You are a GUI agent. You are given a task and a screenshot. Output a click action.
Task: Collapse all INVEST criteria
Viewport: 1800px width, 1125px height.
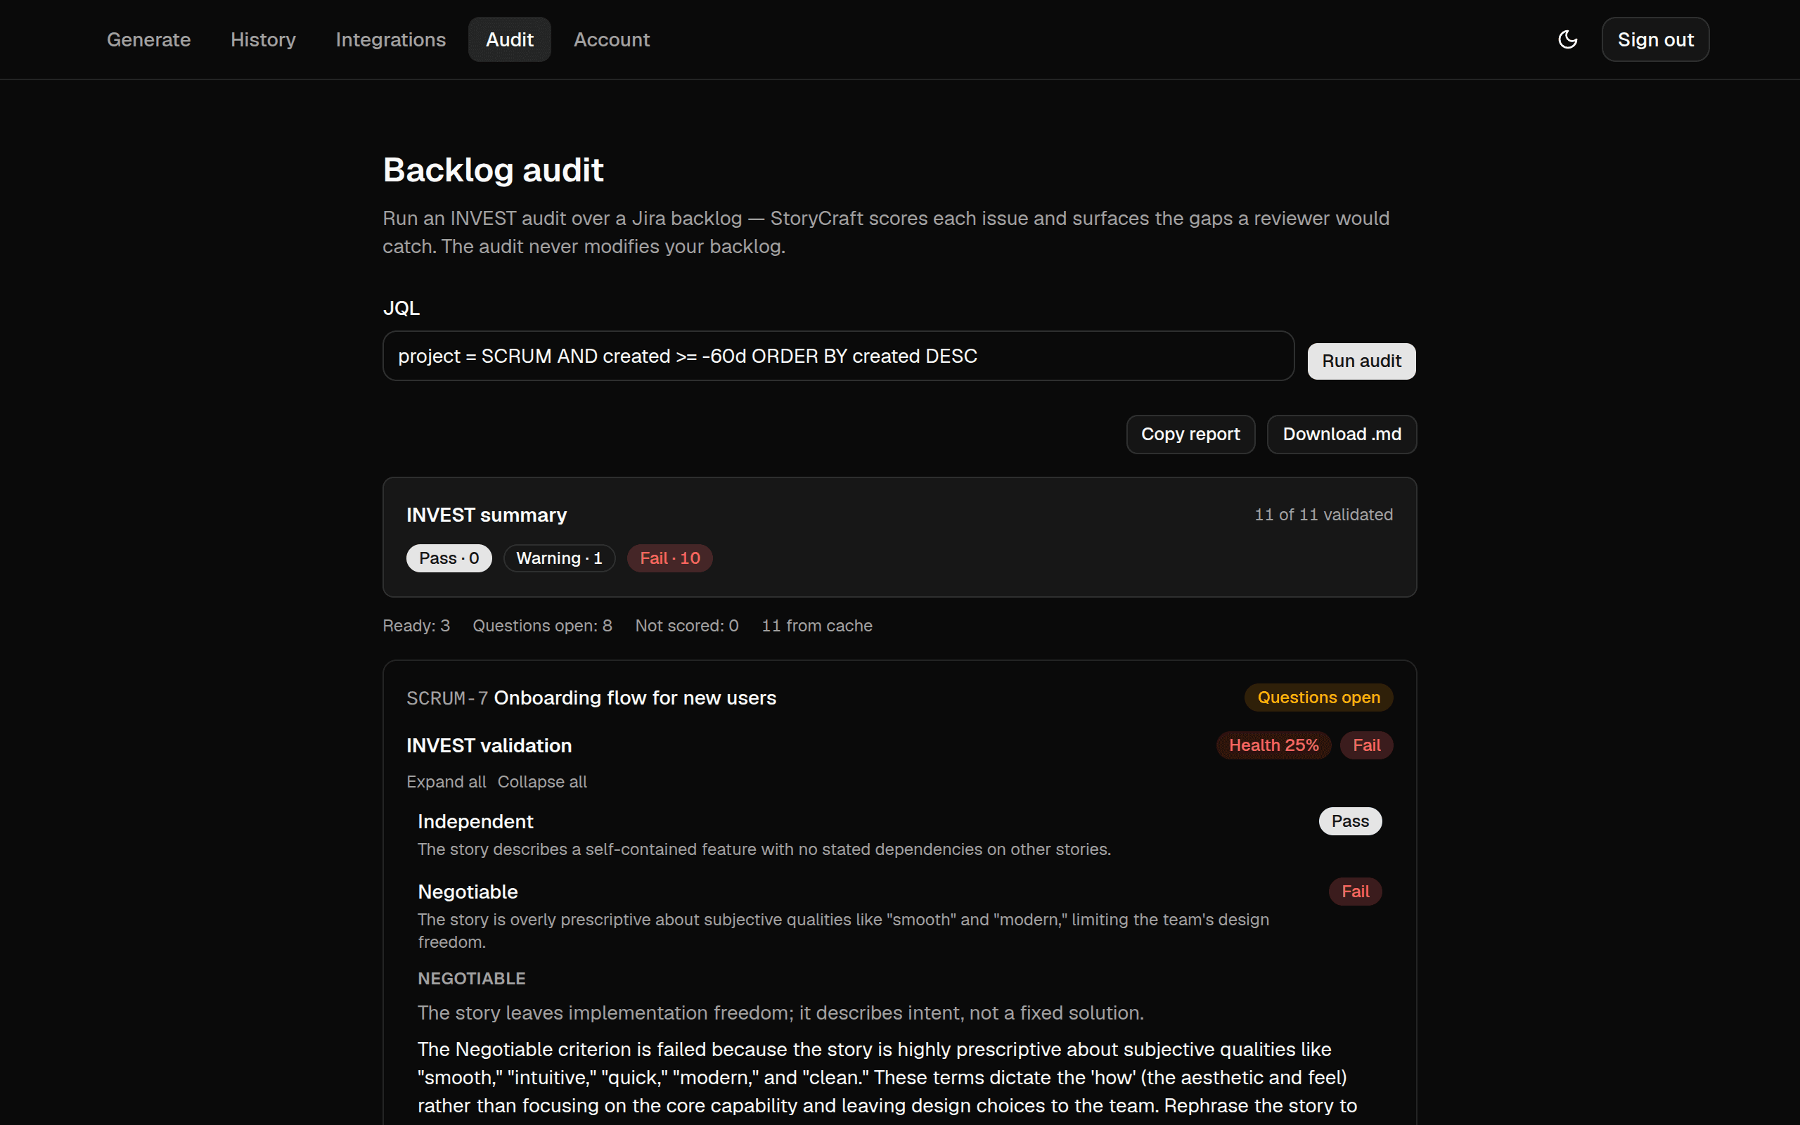coord(542,782)
